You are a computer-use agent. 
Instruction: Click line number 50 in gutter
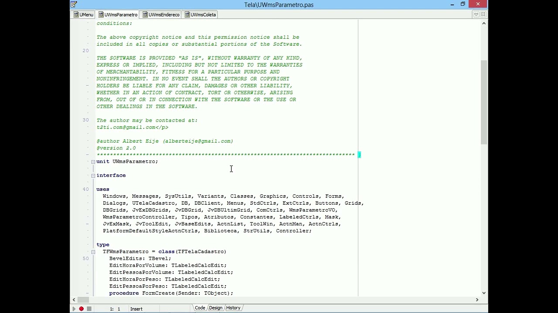pos(85,259)
